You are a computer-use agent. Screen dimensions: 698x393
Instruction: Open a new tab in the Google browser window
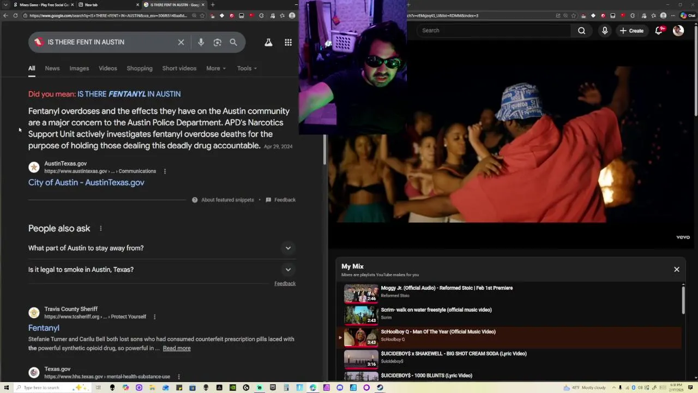pyautogui.click(x=213, y=5)
